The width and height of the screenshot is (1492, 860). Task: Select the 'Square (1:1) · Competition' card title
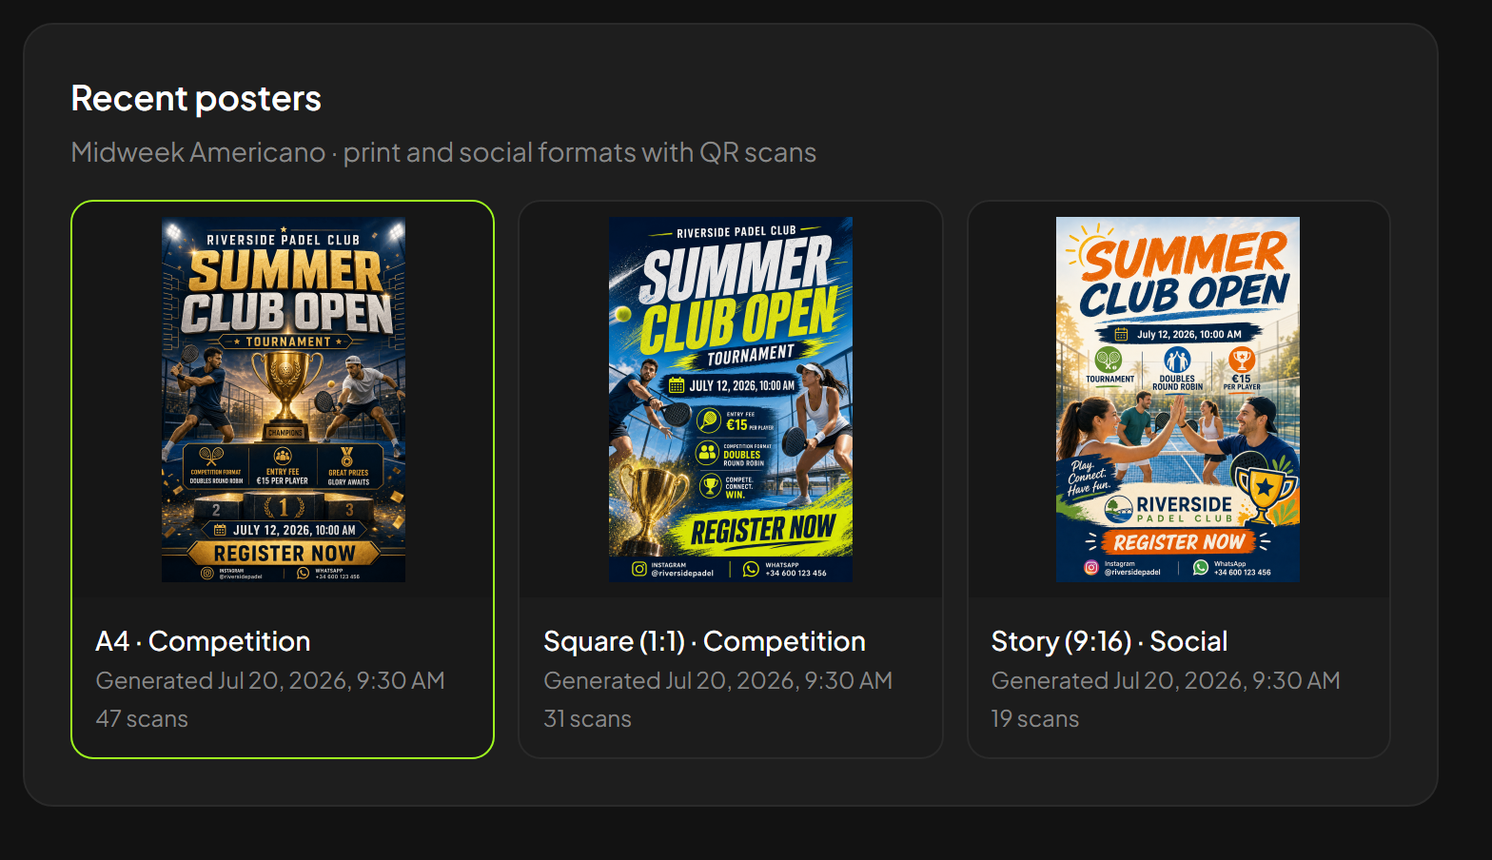tap(704, 641)
